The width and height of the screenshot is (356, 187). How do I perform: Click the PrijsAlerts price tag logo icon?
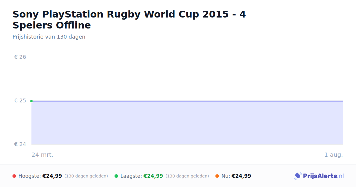pos(298,176)
